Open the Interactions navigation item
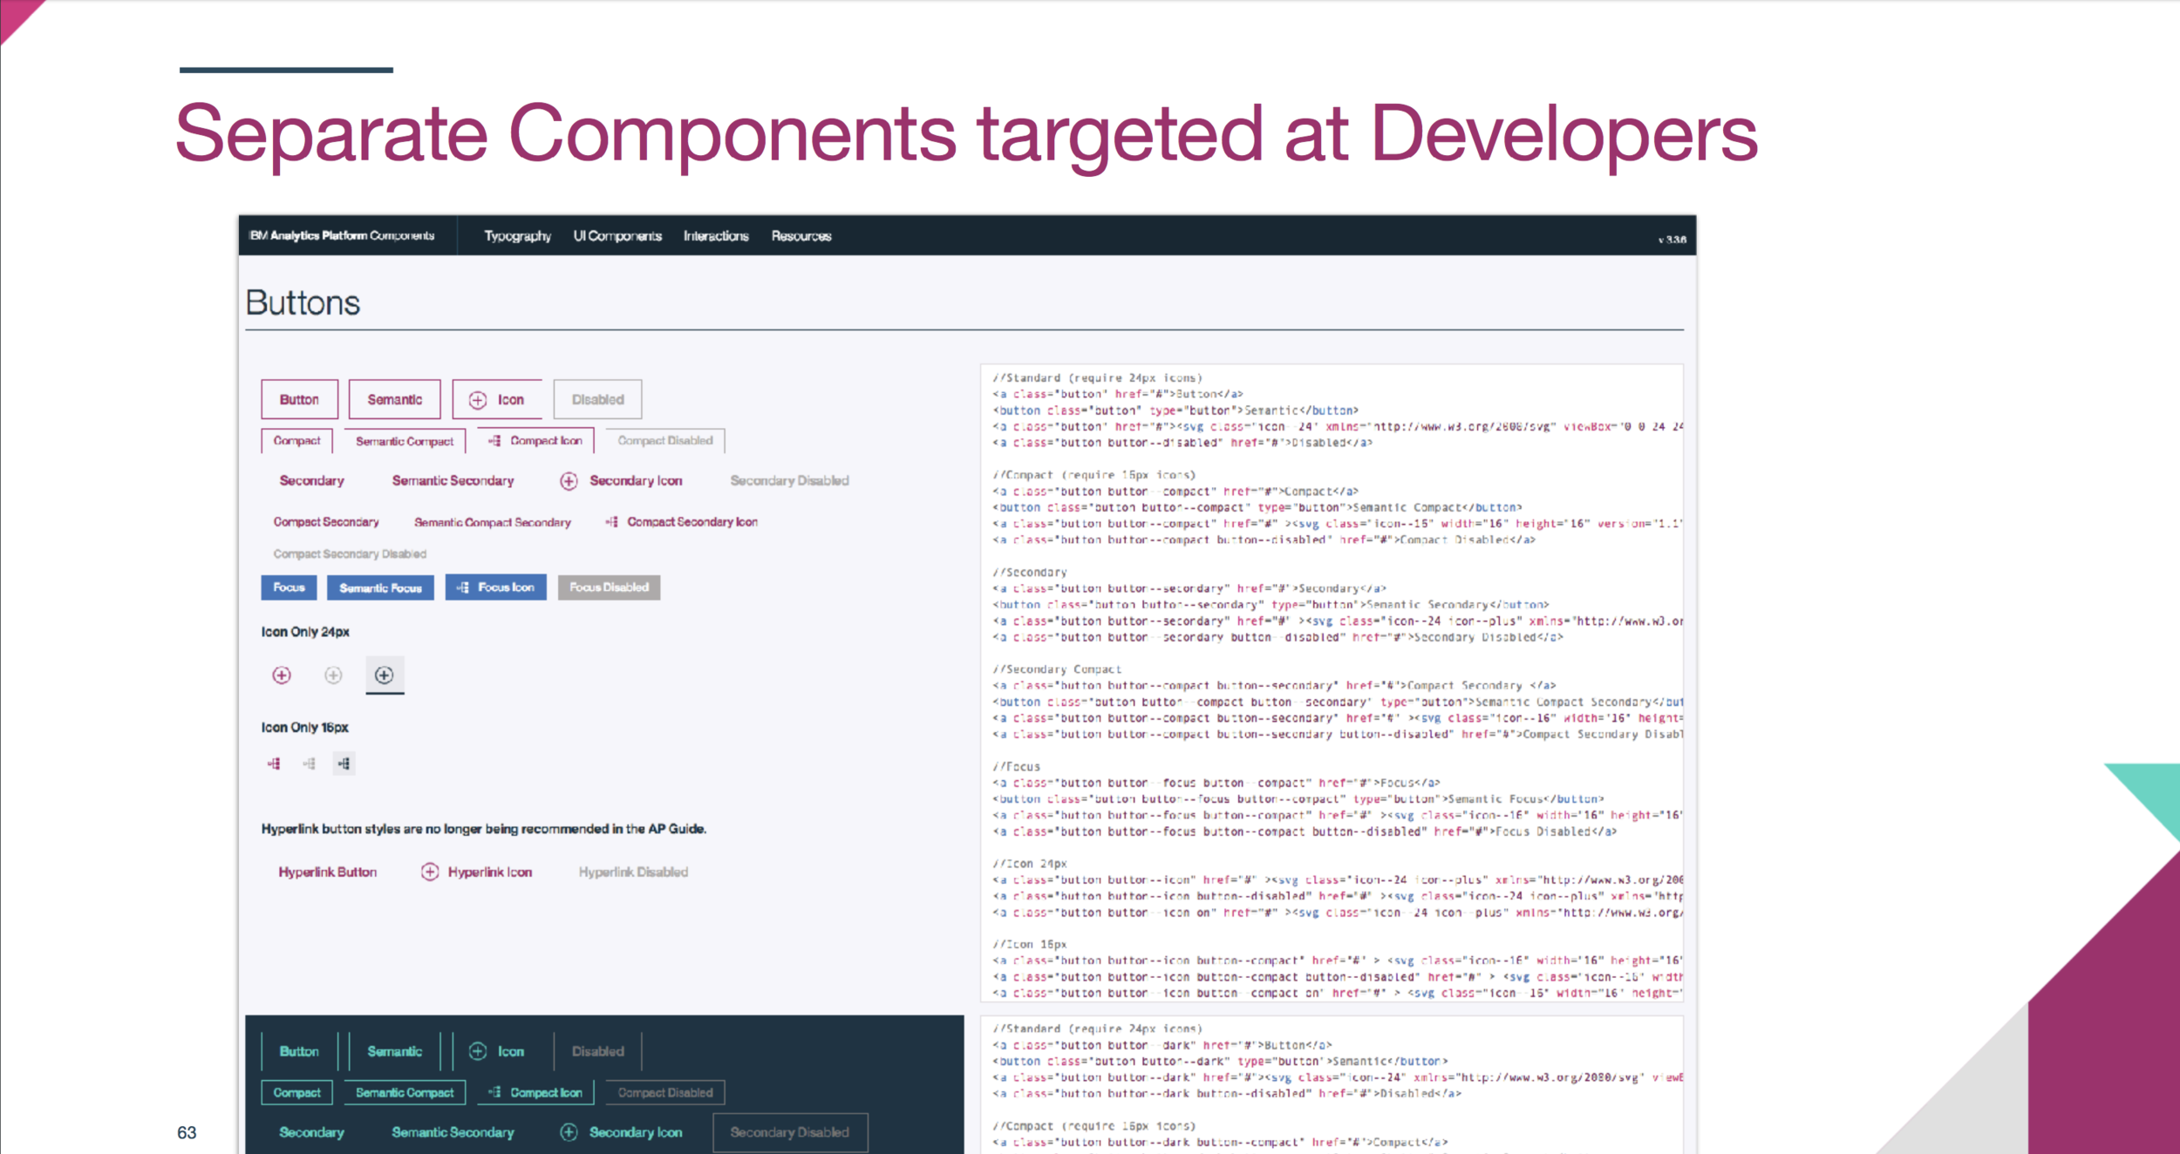The width and height of the screenshot is (2180, 1154). pos(715,235)
